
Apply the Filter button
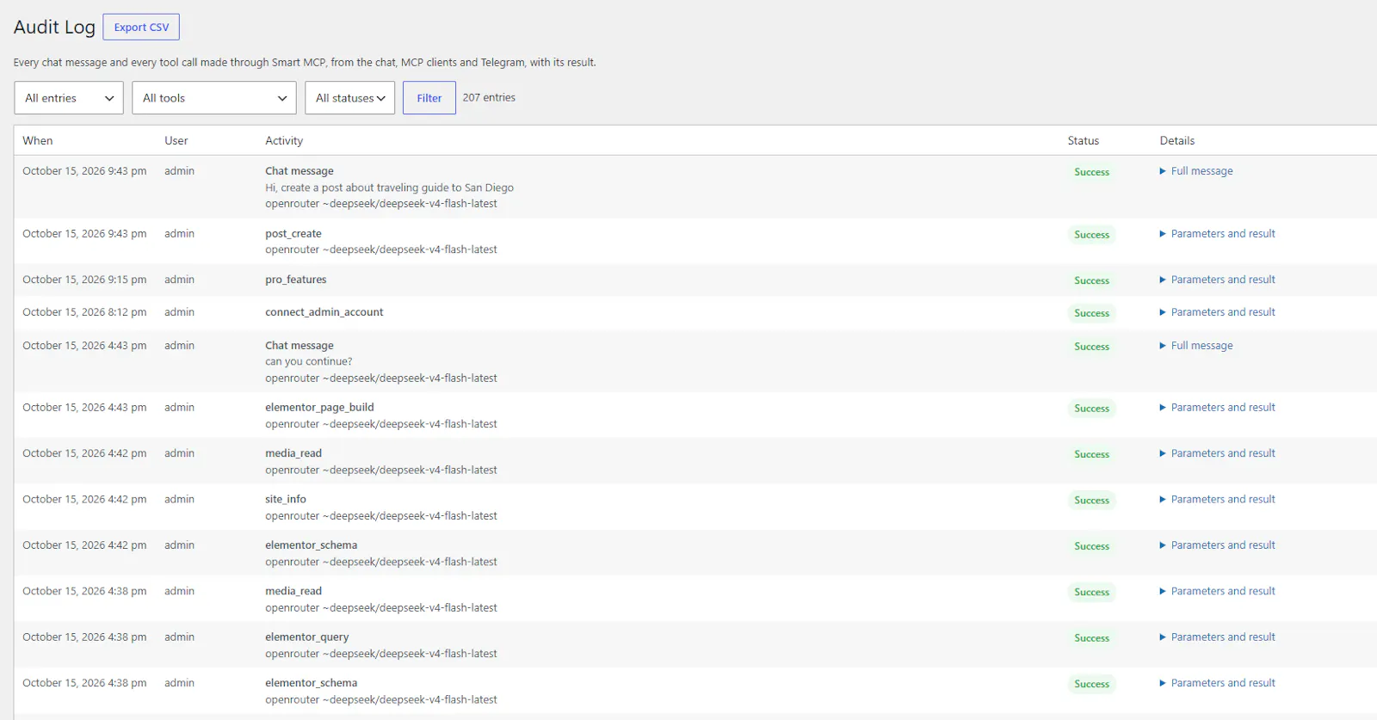(x=429, y=98)
